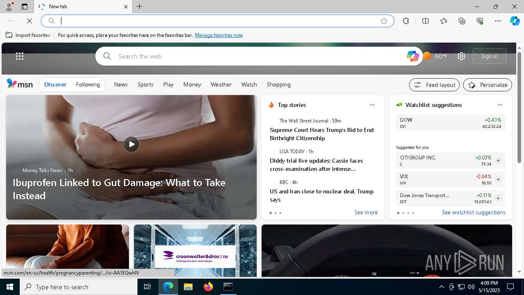Screen dimensions: 524x295
Task: Open the volume control
Action: (x=471, y=287)
